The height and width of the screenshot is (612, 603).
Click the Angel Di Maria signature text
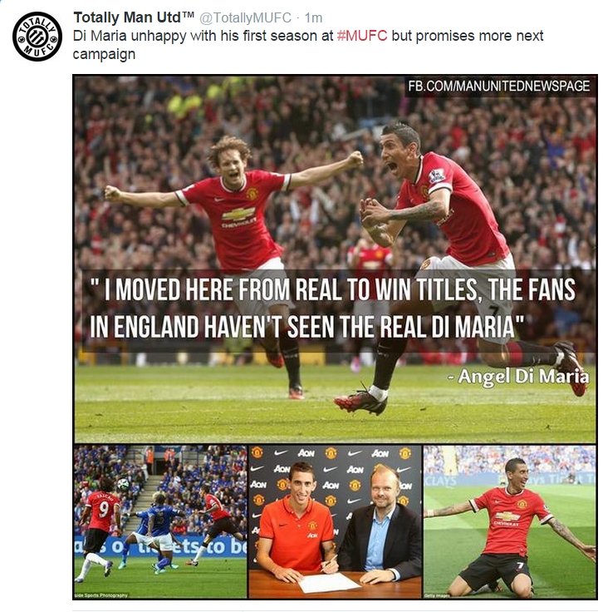point(518,377)
